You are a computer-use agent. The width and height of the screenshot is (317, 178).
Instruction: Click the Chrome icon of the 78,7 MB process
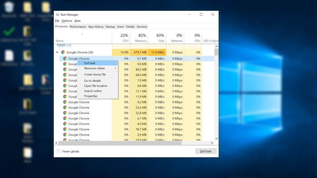coord(65,129)
